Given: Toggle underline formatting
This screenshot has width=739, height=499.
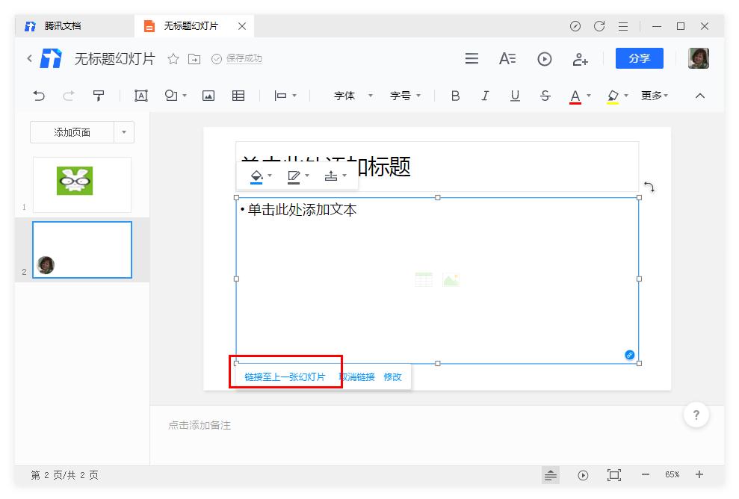Looking at the screenshot, I should (515, 96).
